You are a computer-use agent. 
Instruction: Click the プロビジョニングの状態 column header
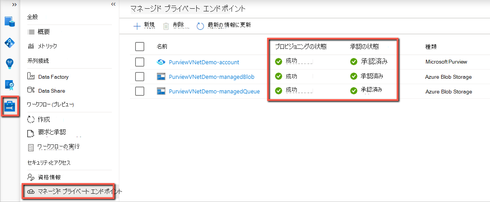pos(301,47)
